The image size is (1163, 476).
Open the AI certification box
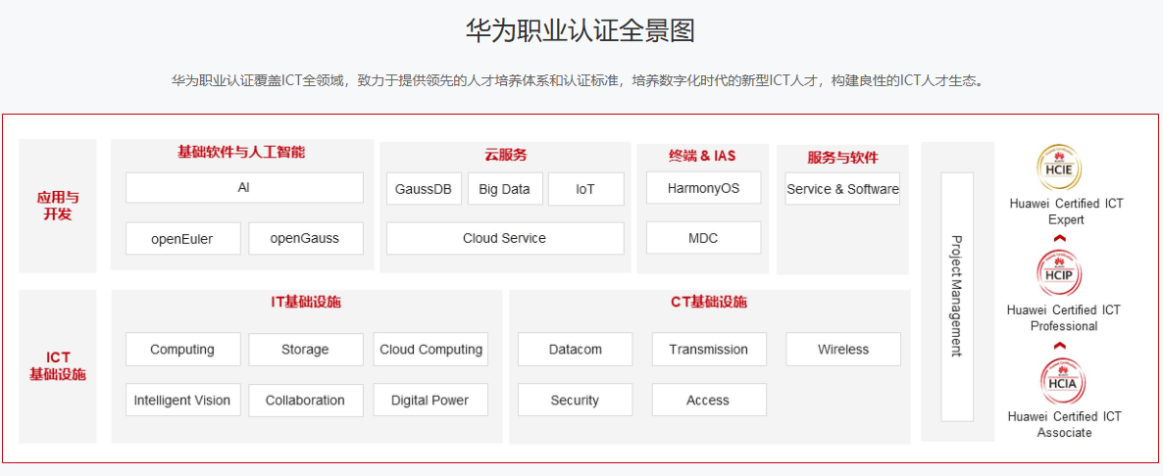pyautogui.click(x=244, y=188)
